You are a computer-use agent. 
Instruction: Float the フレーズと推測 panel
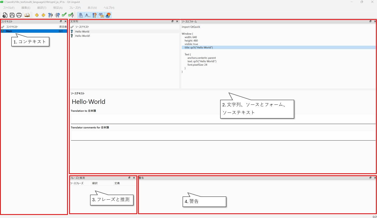[129, 178]
